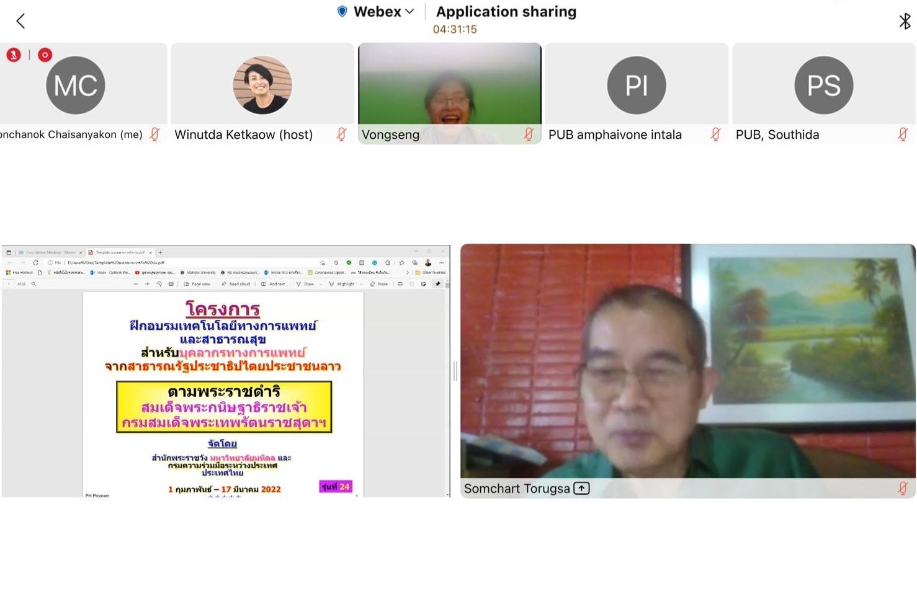Select Vongseng's video thumbnail

(x=450, y=93)
